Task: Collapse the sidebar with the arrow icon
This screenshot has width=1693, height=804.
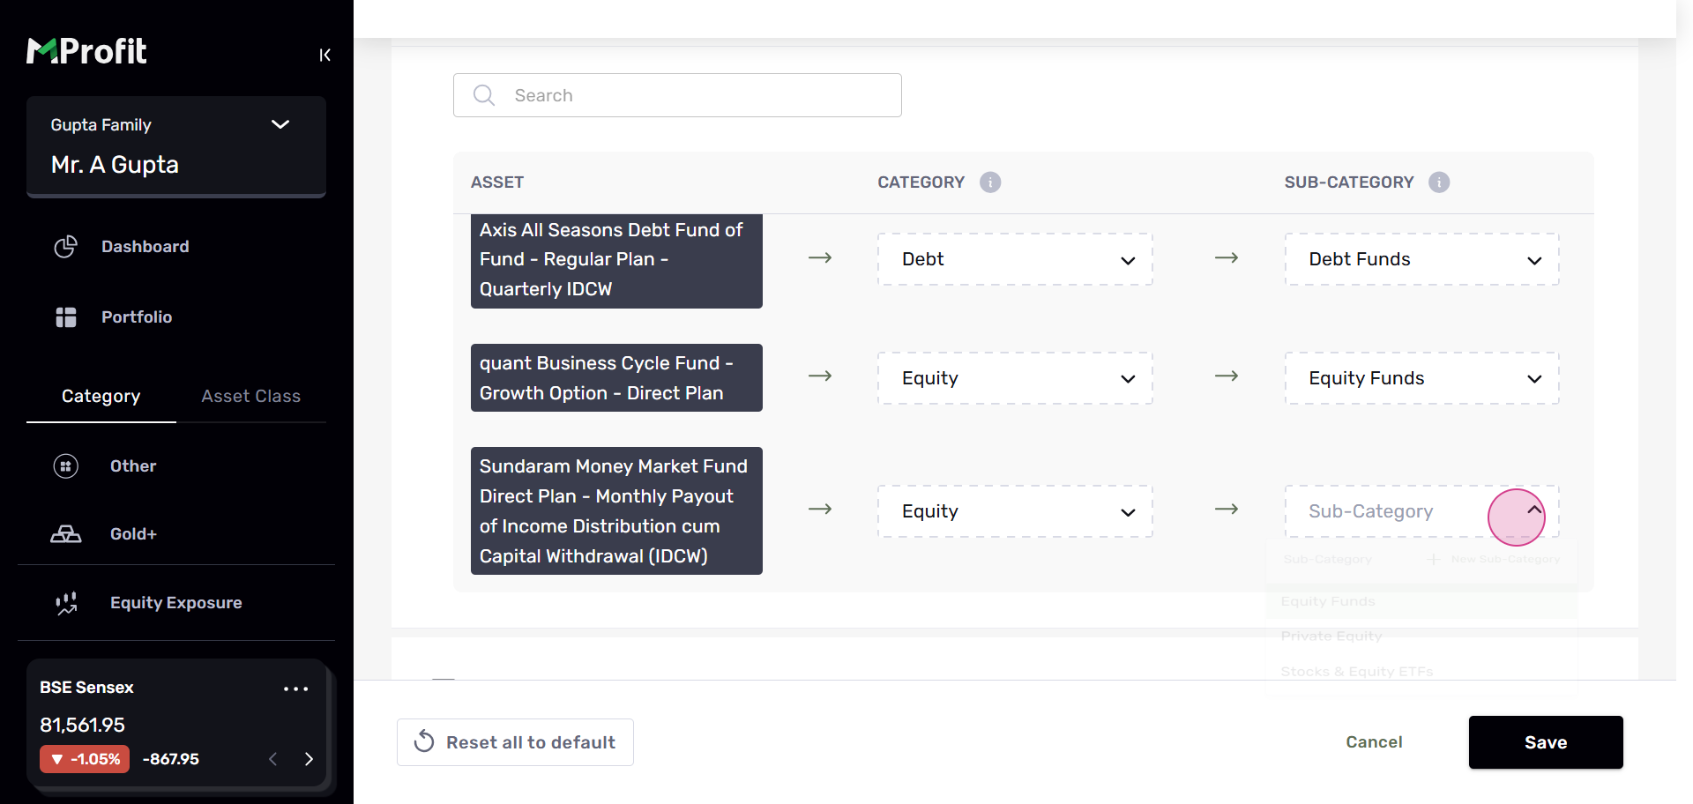Action: [324, 55]
